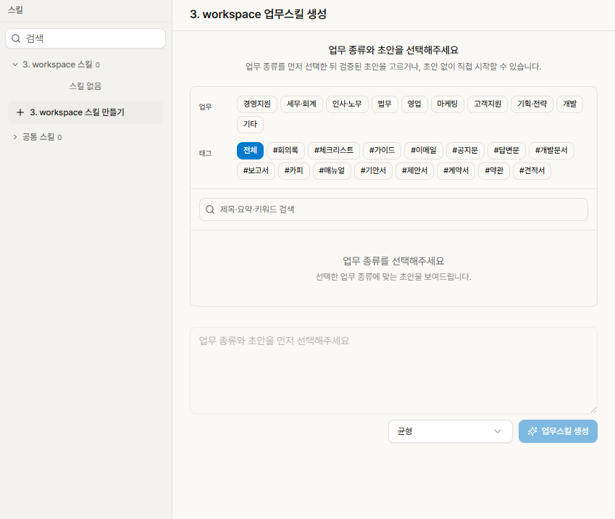Viewport: 615px width, 519px height.
Task: Filter by the #공지문 tag
Action: pyautogui.click(x=465, y=150)
